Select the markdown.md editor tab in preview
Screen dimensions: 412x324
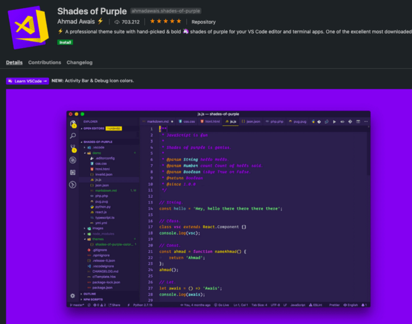click(157, 122)
